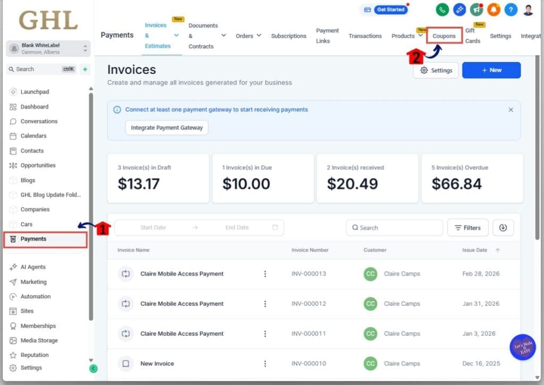This screenshot has height=385, width=544.
Task: Open the green phone call icon
Action: (441, 9)
